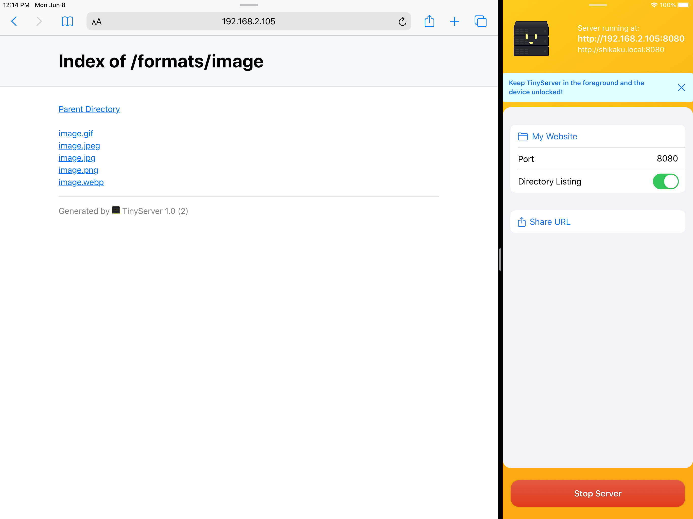Open AA reader text size menu
The width and height of the screenshot is (693, 519).
tap(97, 22)
